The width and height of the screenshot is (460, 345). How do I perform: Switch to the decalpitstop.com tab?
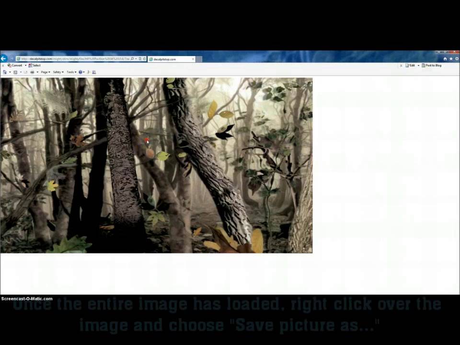pos(165,59)
